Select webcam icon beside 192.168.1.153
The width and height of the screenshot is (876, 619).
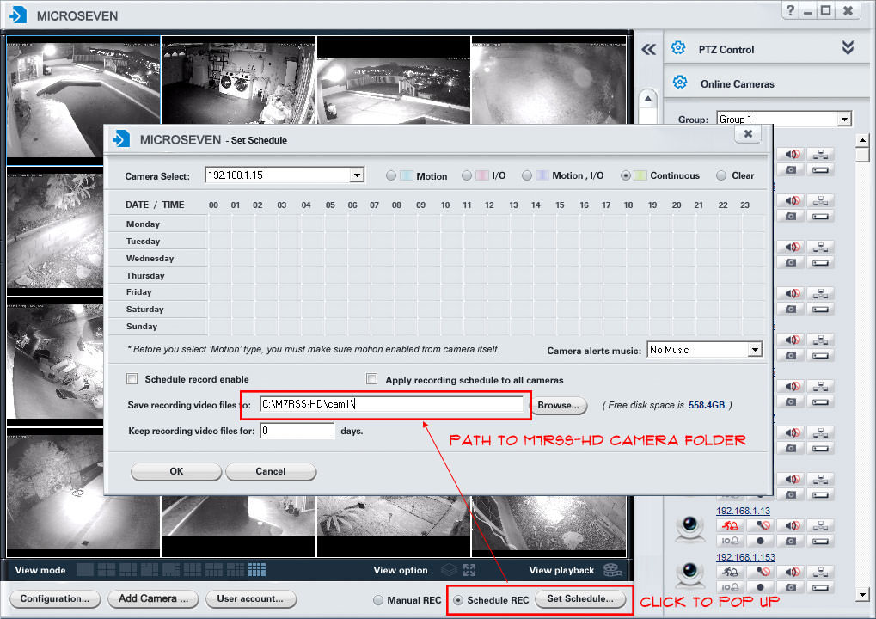pyautogui.click(x=690, y=575)
